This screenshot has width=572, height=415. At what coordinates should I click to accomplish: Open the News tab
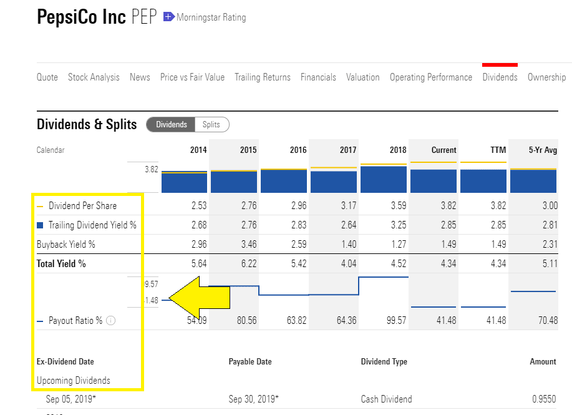click(140, 77)
